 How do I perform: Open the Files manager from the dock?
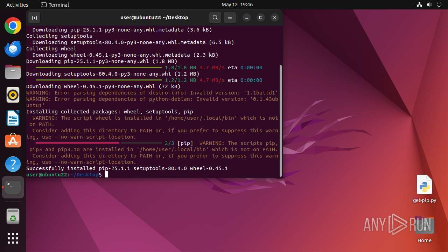pyautogui.click(x=13, y=72)
